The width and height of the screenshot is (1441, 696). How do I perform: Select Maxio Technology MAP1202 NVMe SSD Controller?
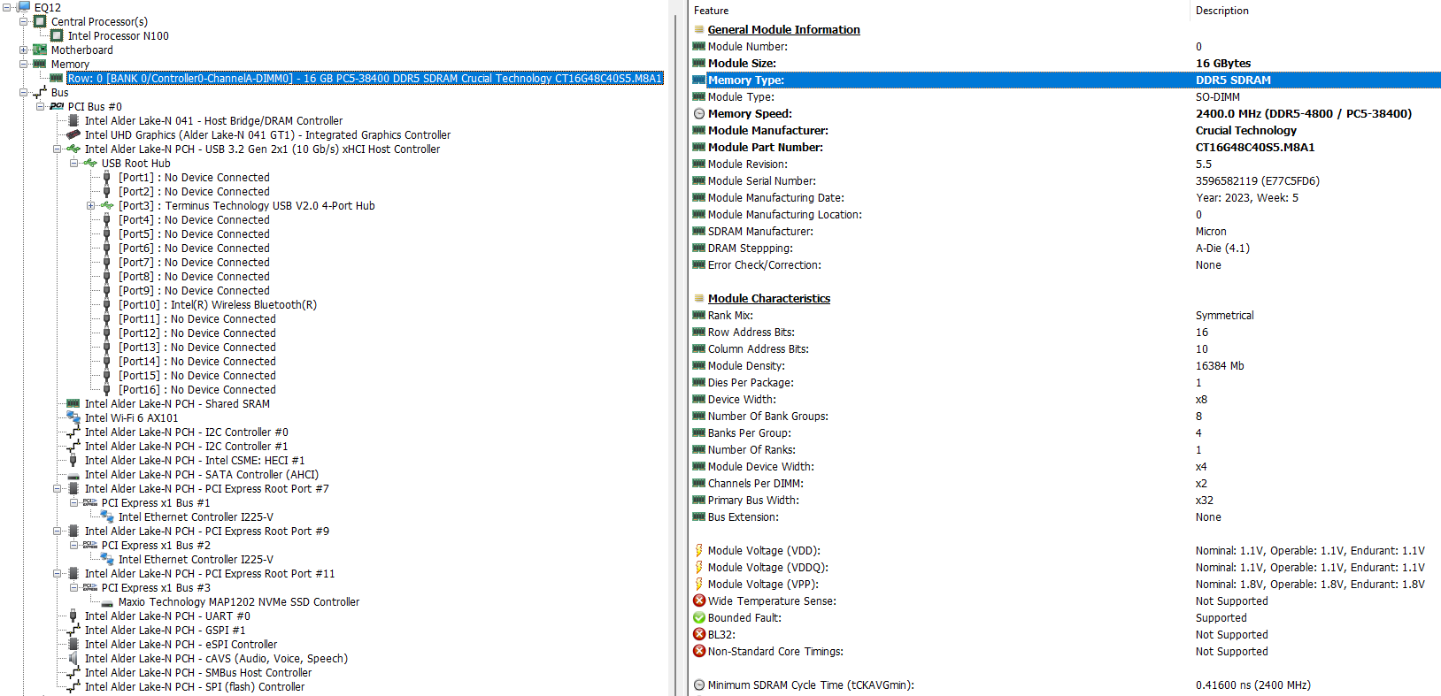click(x=239, y=601)
